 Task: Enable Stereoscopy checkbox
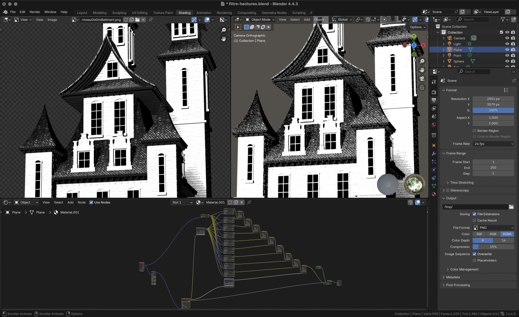coord(448,191)
